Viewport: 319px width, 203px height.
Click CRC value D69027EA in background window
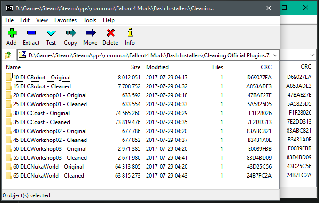click(x=299, y=77)
